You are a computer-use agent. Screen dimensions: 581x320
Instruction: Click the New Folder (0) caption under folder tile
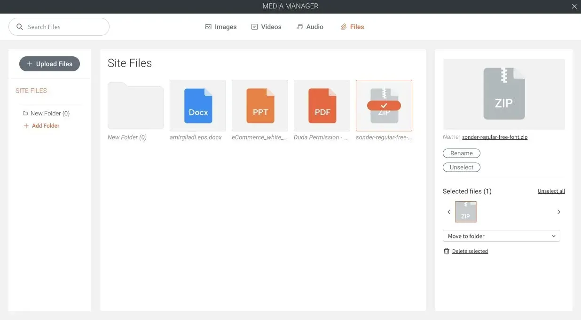pos(127,137)
